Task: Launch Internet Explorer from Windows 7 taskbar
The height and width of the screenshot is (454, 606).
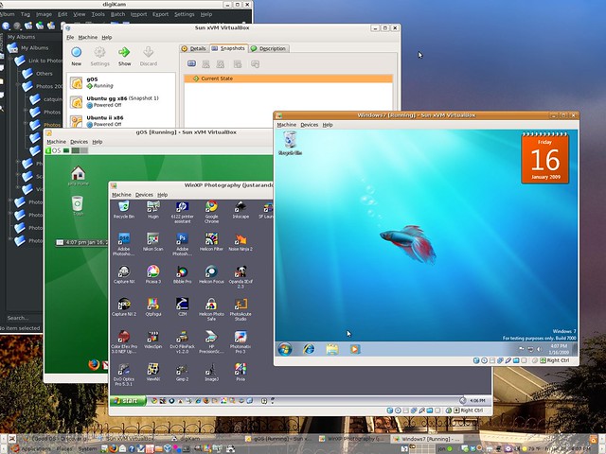Action: 309,349
